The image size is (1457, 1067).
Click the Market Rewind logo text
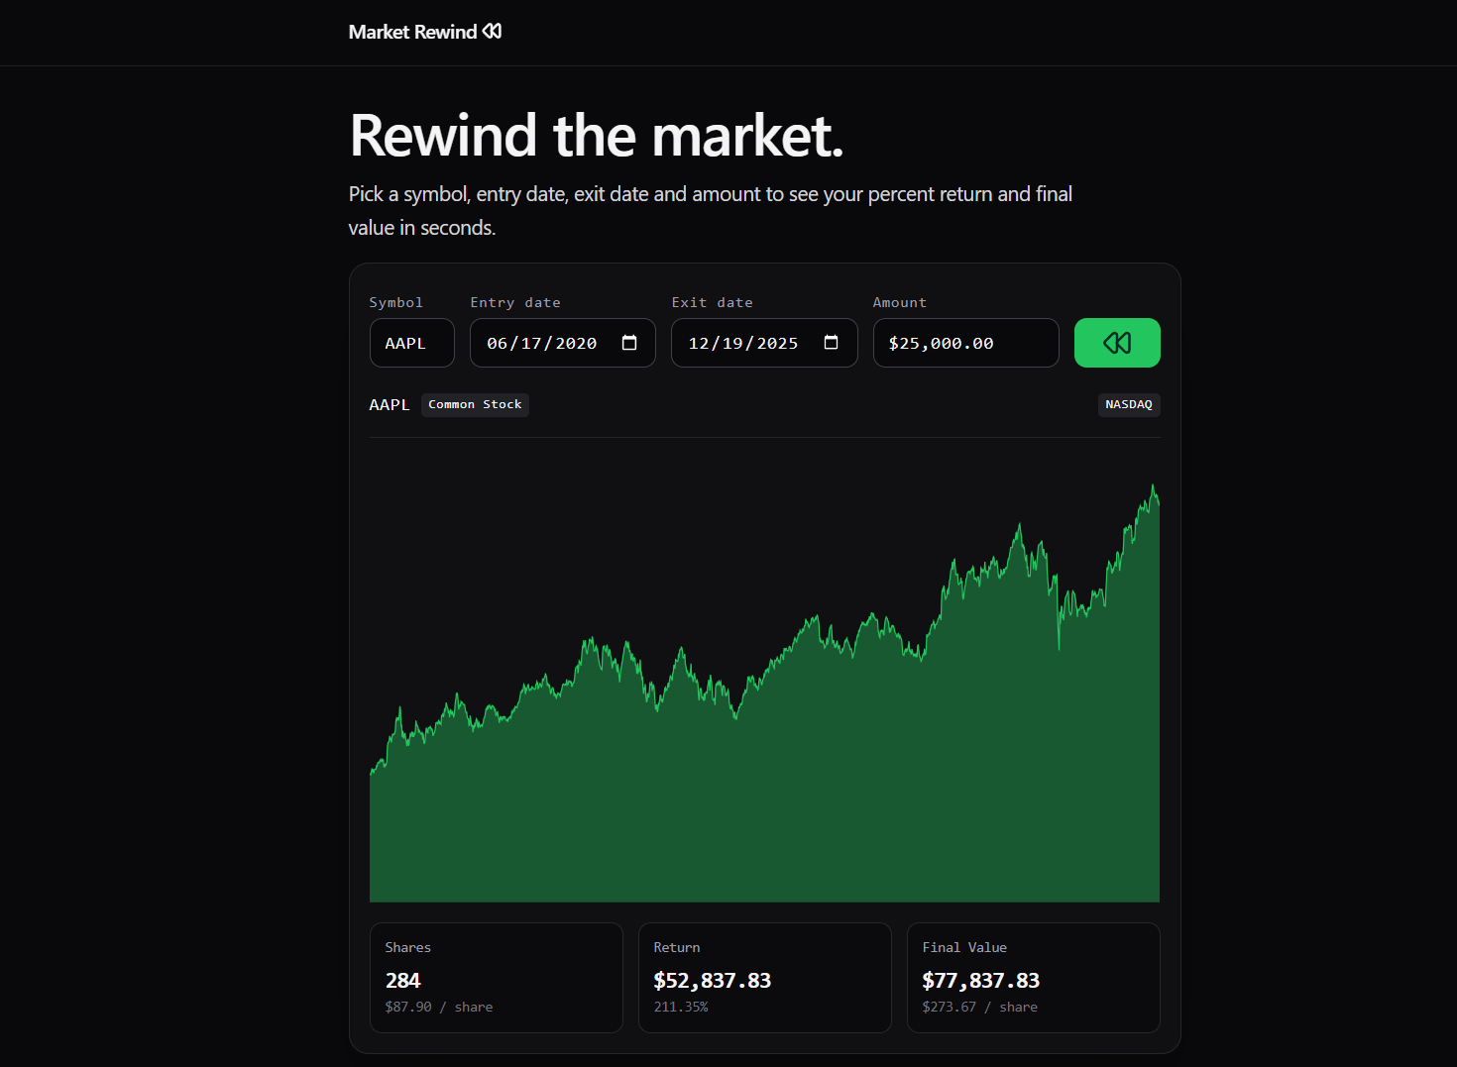[x=411, y=31]
